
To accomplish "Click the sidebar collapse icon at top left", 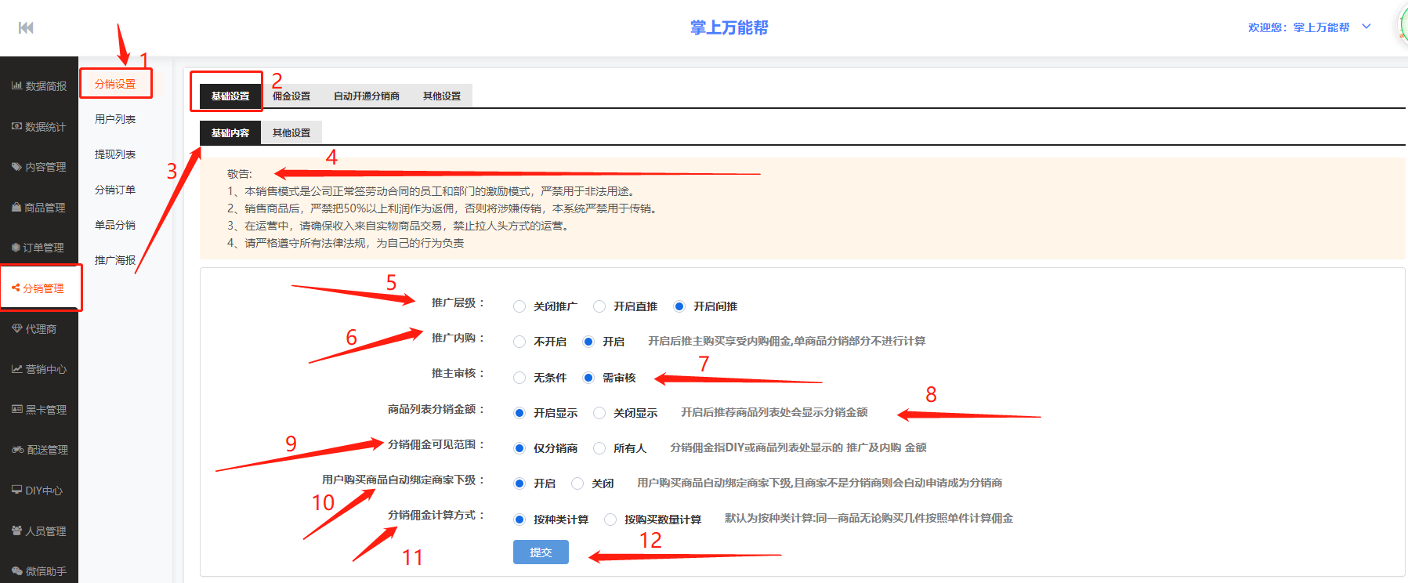I will 26,28.
